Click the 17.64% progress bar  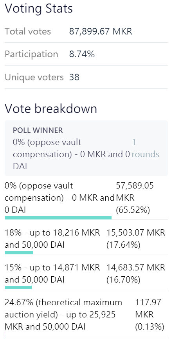pos(19,252)
